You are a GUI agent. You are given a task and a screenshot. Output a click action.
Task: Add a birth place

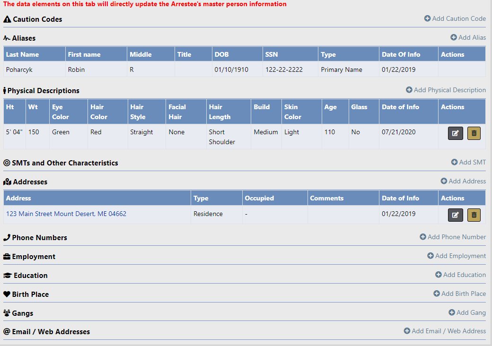coord(459,294)
